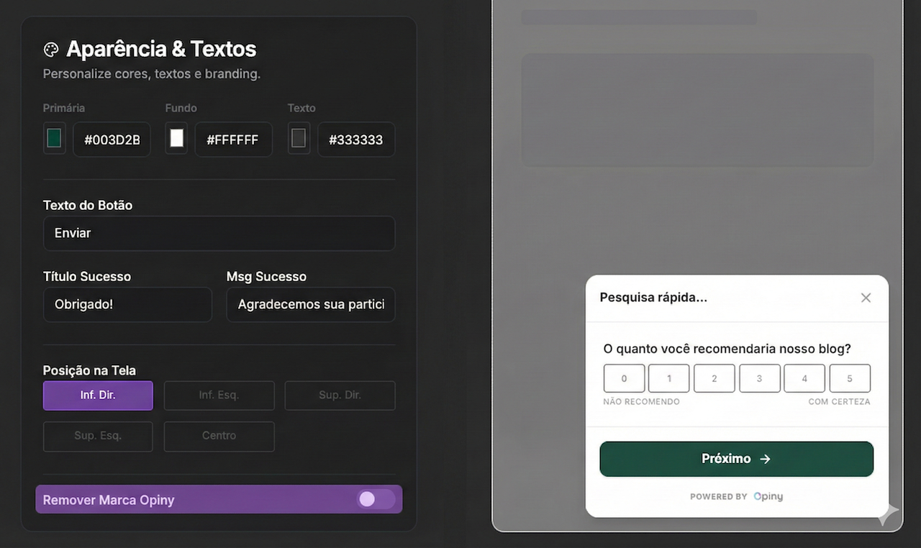Click the Título Sucesso input field
This screenshot has width=921, height=548.
(x=127, y=304)
